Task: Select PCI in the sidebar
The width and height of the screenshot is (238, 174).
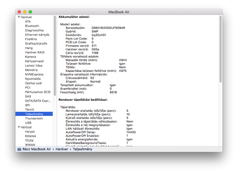Action: coord(28,87)
